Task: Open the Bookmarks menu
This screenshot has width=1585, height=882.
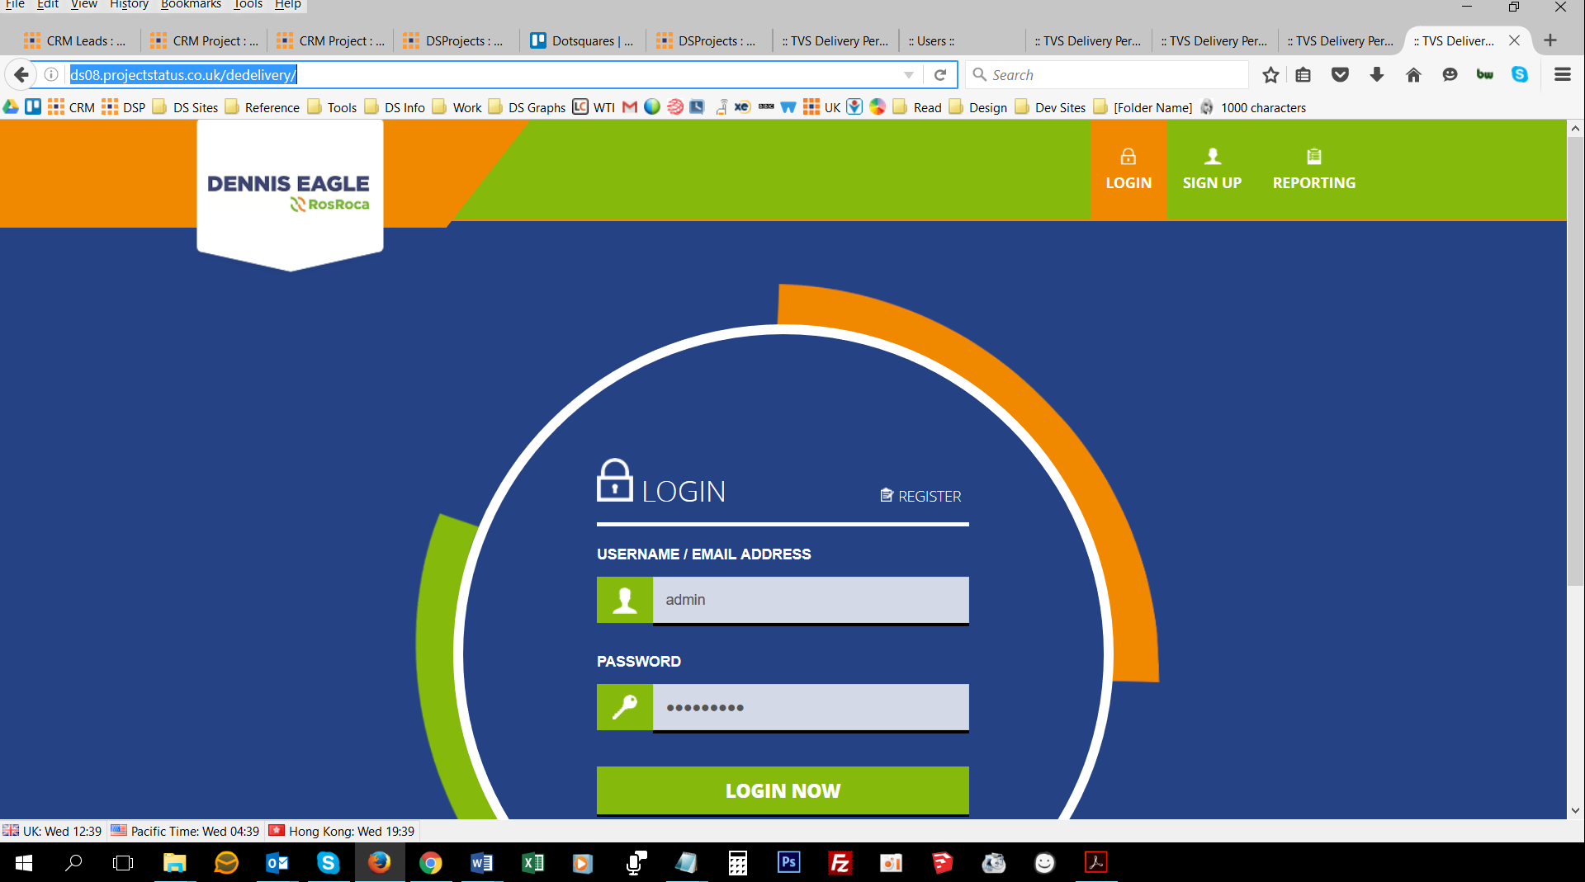Action: click(x=191, y=5)
